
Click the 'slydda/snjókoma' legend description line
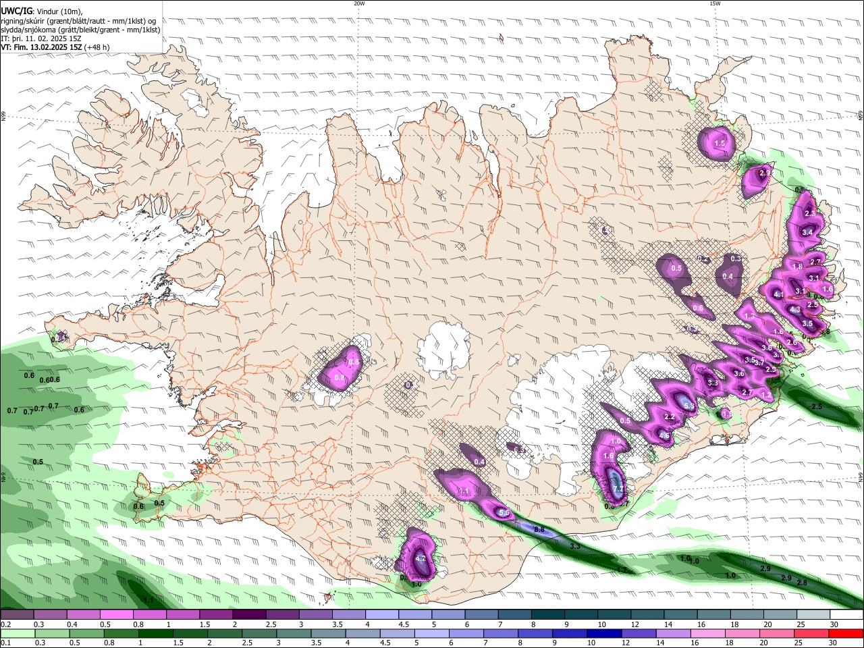coord(80,29)
